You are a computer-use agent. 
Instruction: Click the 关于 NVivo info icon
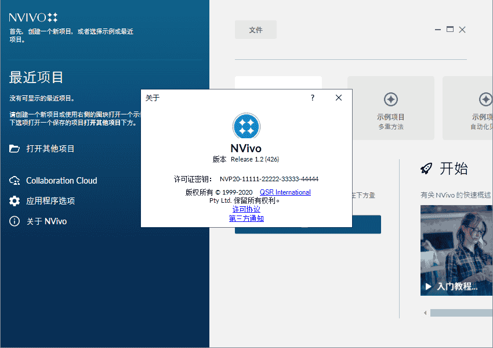pyautogui.click(x=14, y=221)
